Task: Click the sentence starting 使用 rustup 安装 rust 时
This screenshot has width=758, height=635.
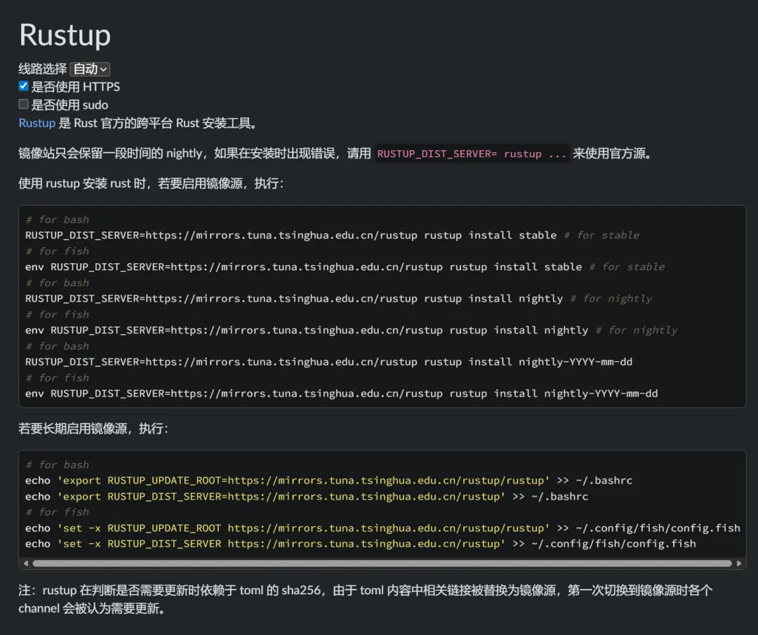Action: coord(151,184)
